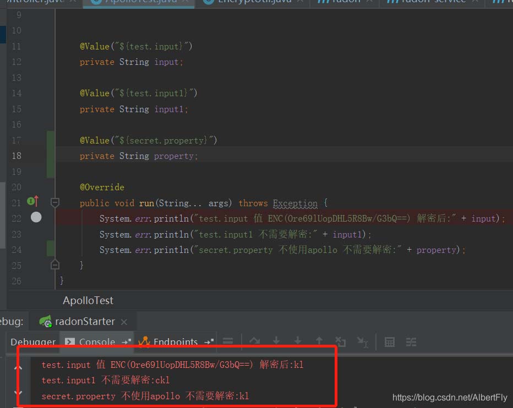Click the Run to Cursor icon
Image resolution: width=513 pixels, height=408 pixels.
point(363,342)
